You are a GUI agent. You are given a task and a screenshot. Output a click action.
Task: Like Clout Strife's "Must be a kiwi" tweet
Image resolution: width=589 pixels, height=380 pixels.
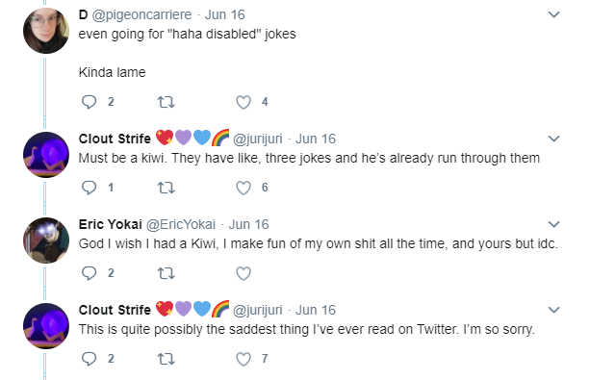coord(243,188)
